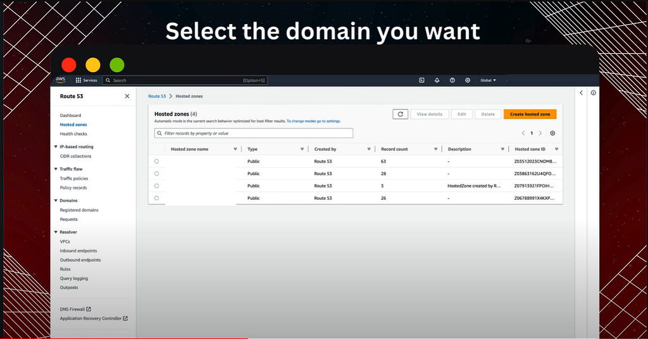
Task: Focus the AWS top search box
Action: [185, 80]
